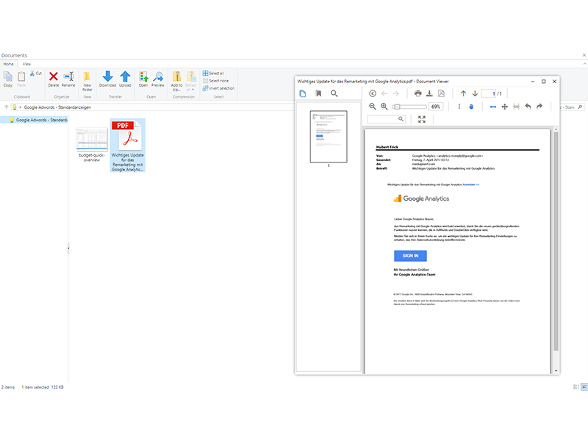
Task: Switch to details view in the status bar
Action: pos(576,387)
